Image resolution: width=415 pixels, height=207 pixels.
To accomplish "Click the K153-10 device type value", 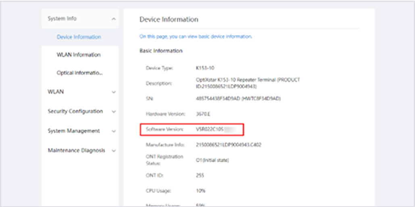I will (x=205, y=68).
